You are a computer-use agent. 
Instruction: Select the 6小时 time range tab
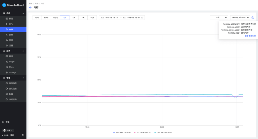[46, 18]
